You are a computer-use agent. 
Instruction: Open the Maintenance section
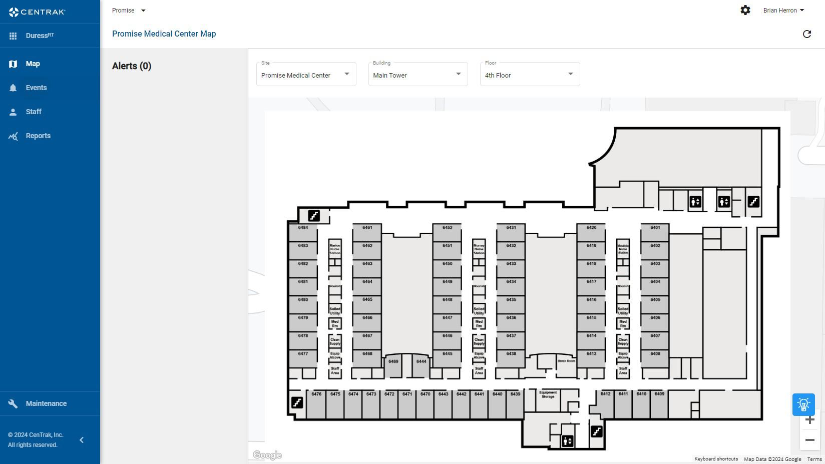click(50, 404)
